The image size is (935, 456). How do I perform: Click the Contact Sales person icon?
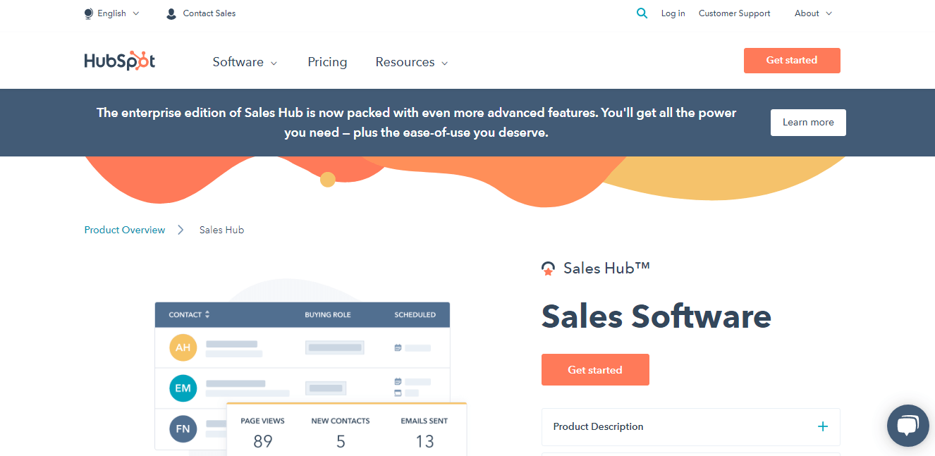171,13
